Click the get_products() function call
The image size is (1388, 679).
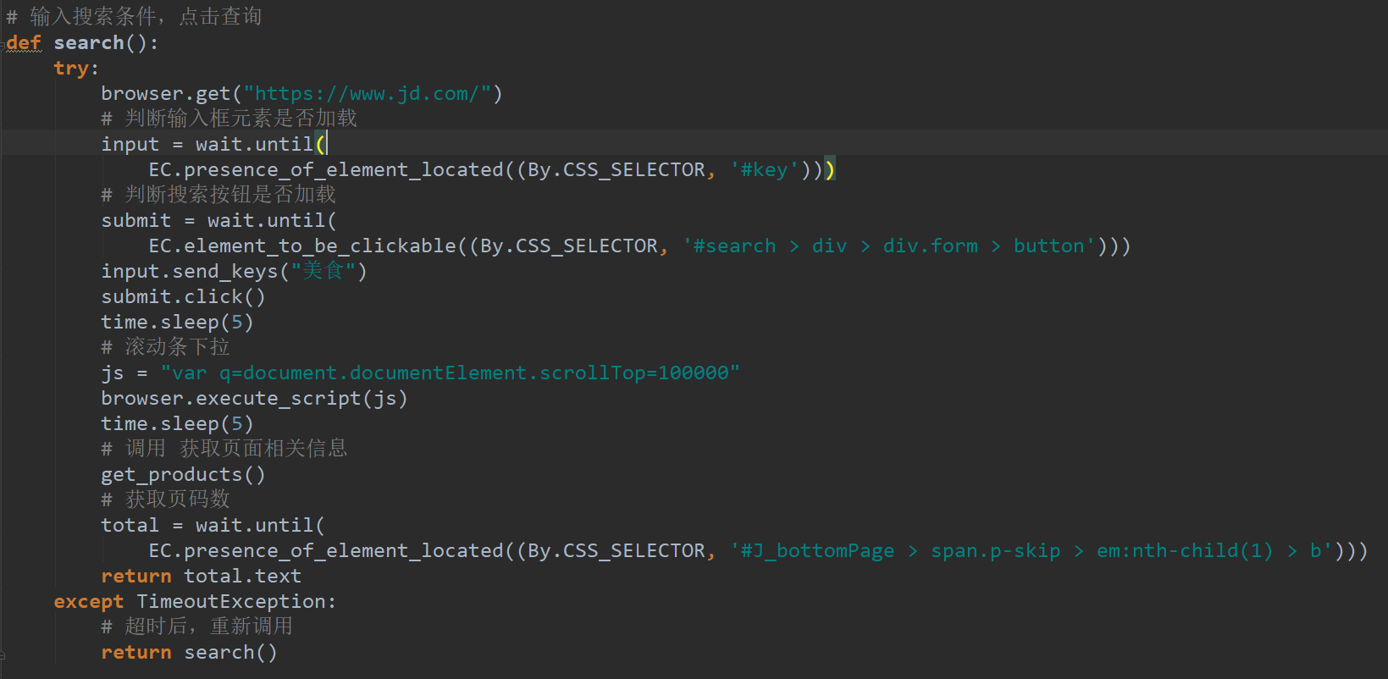(183, 475)
